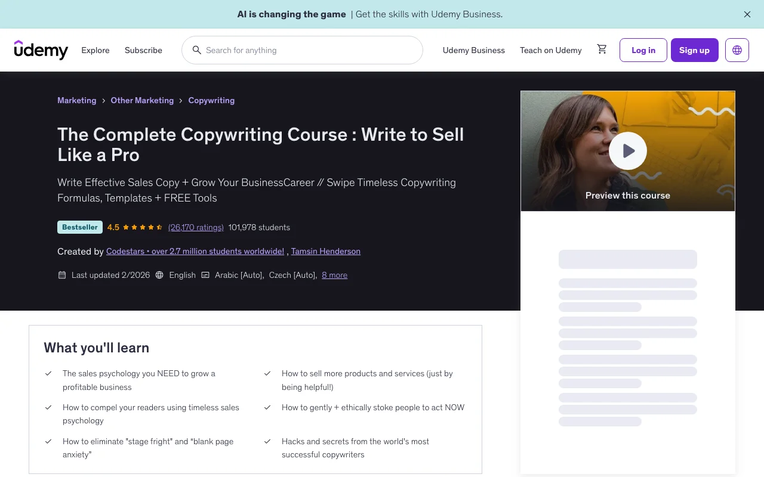Open the Preview this course thumbnail

(x=628, y=151)
